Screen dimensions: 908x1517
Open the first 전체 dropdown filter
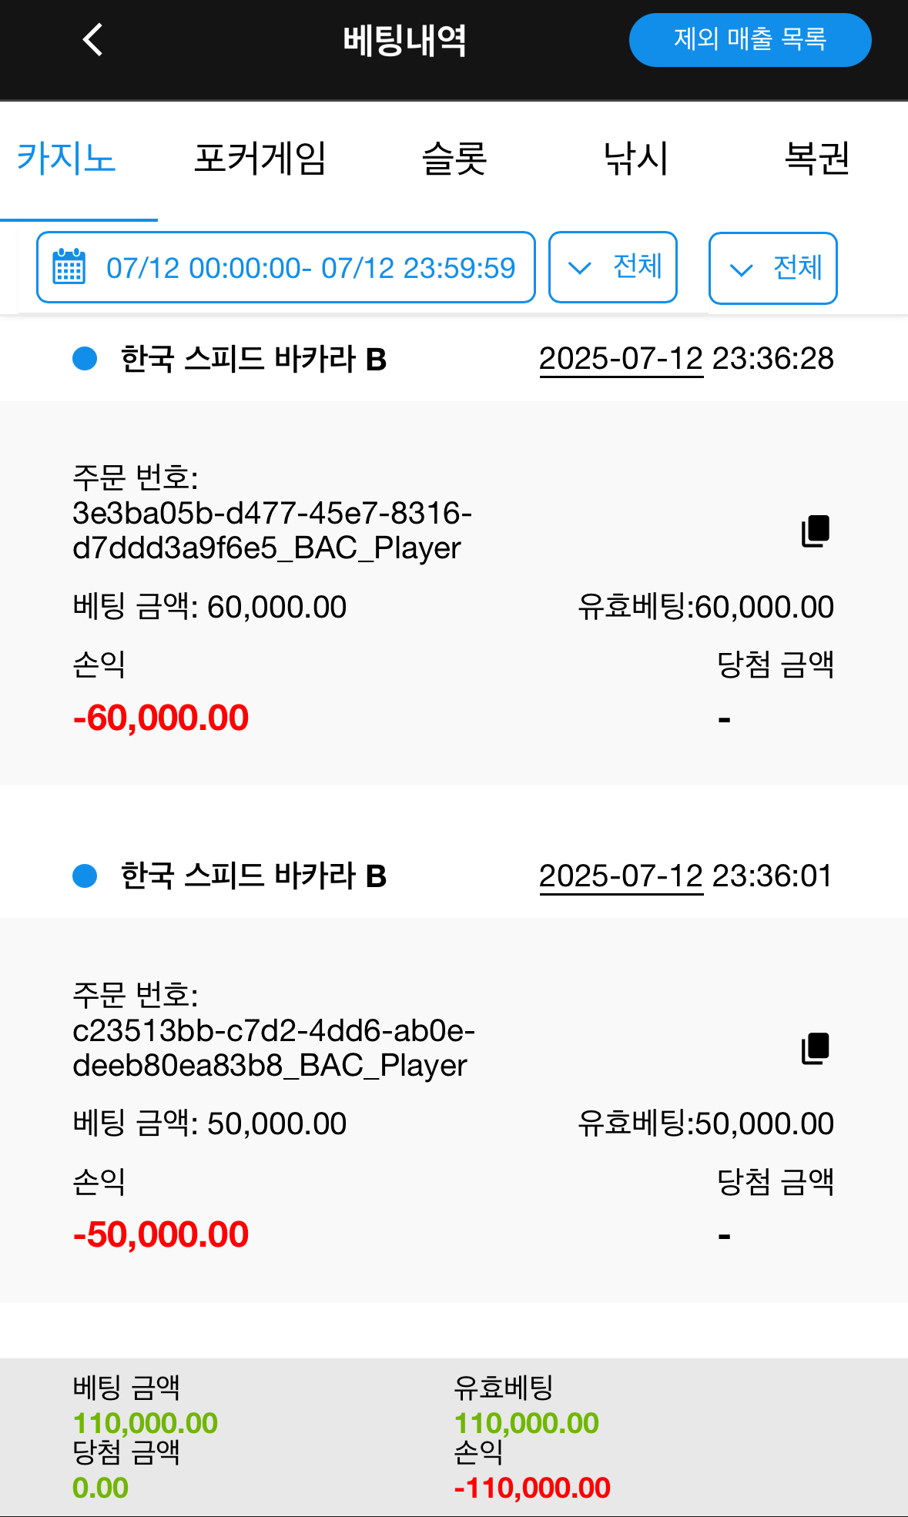612,267
